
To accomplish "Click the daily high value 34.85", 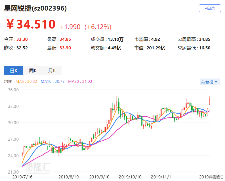I will point(65,39).
